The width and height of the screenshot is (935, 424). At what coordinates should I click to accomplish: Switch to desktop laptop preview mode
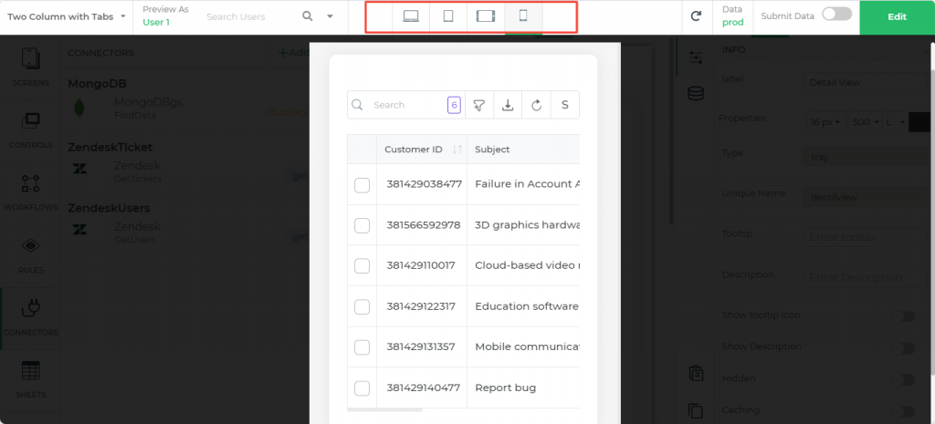(x=411, y=16)
